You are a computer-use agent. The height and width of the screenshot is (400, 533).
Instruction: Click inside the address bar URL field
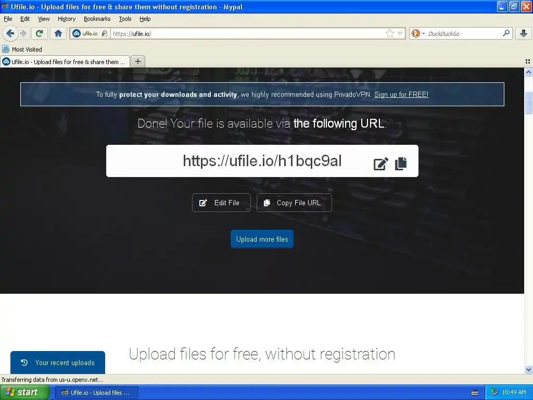pyautogui.click(x=248, y=33)
